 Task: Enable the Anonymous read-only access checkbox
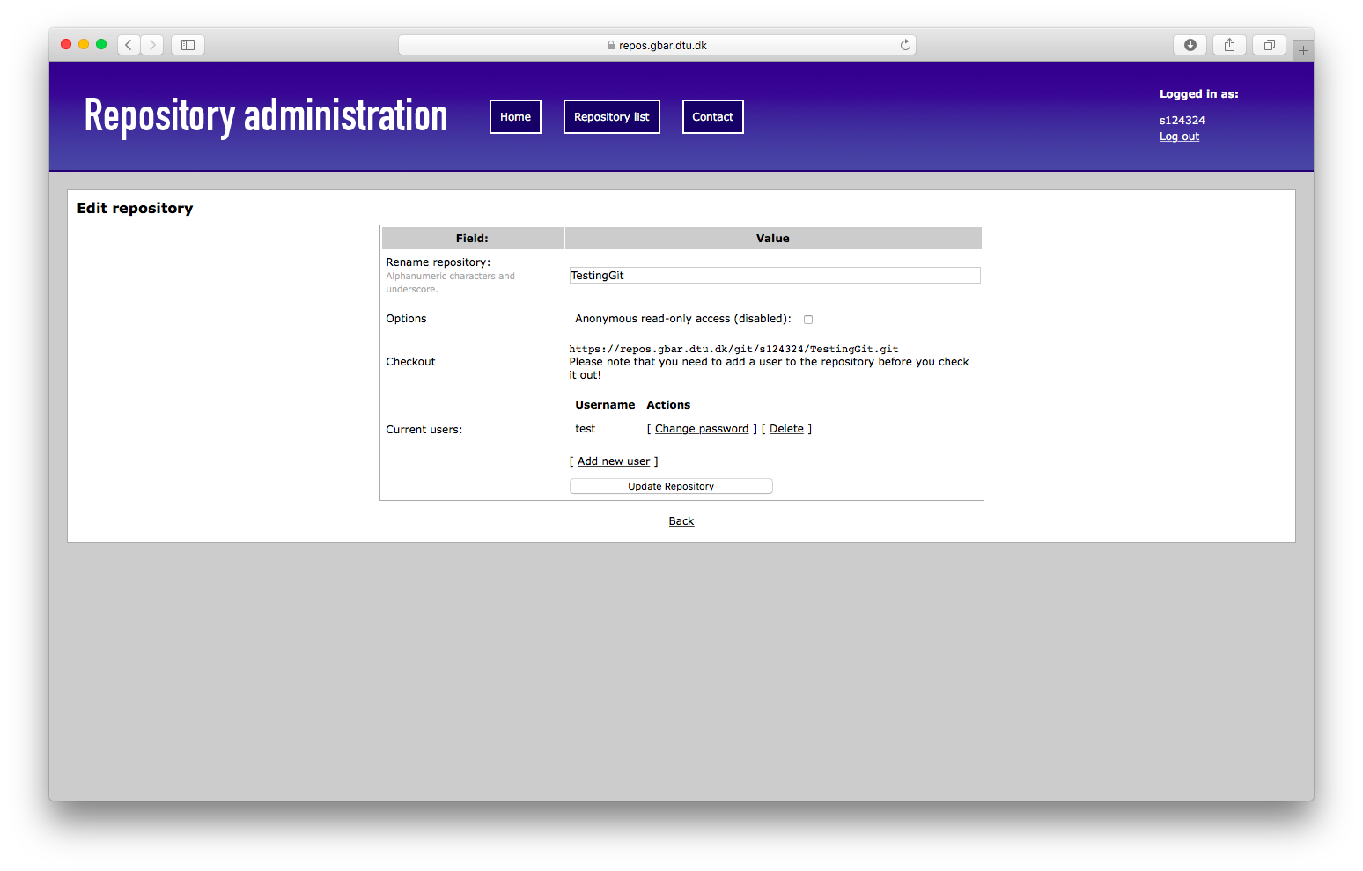click(808, 320)
